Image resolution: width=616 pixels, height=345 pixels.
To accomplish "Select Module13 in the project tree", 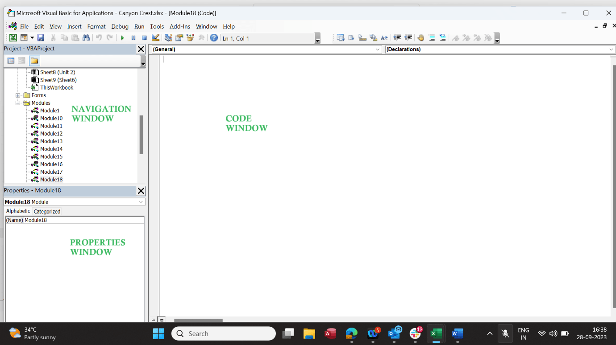I will 50,141.
